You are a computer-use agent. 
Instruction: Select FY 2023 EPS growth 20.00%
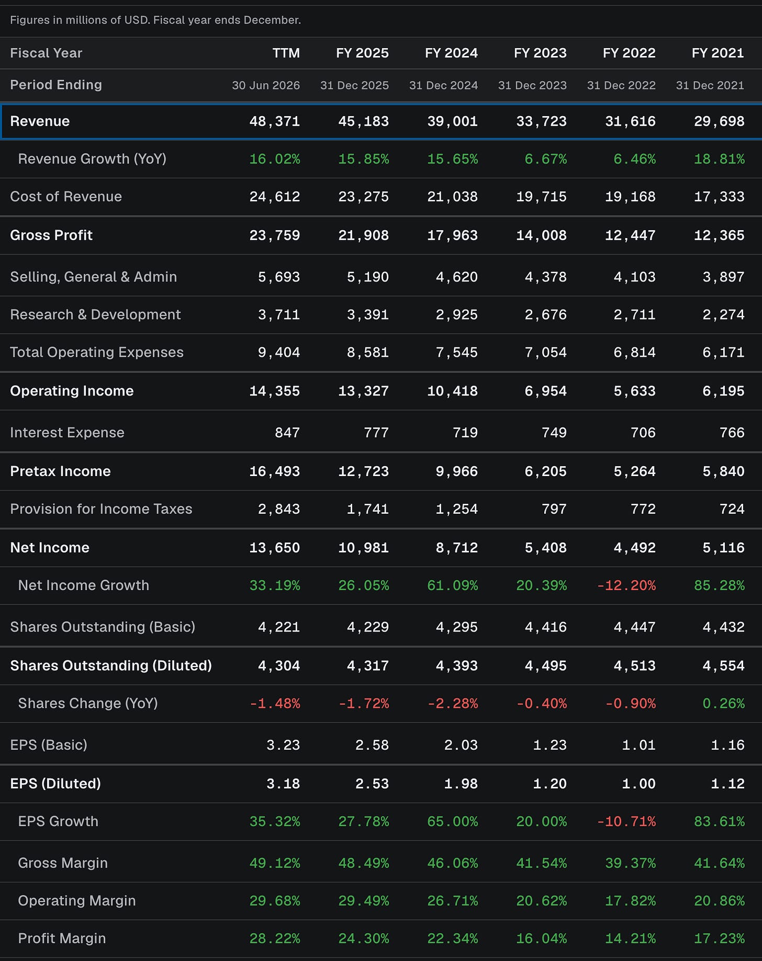[541, 821]
